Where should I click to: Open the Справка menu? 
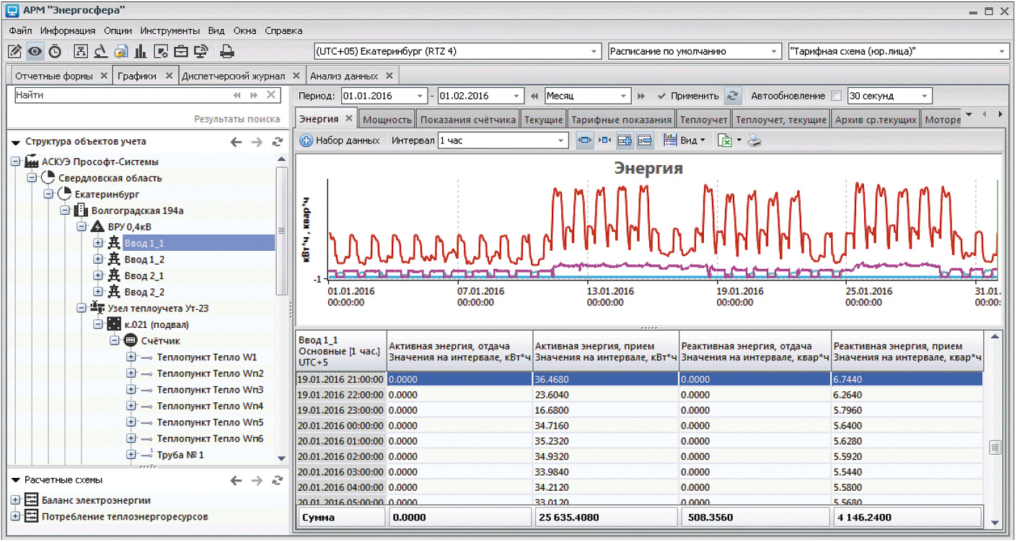point(283,31)
